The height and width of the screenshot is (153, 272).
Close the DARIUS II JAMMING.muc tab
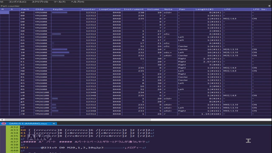54,124
